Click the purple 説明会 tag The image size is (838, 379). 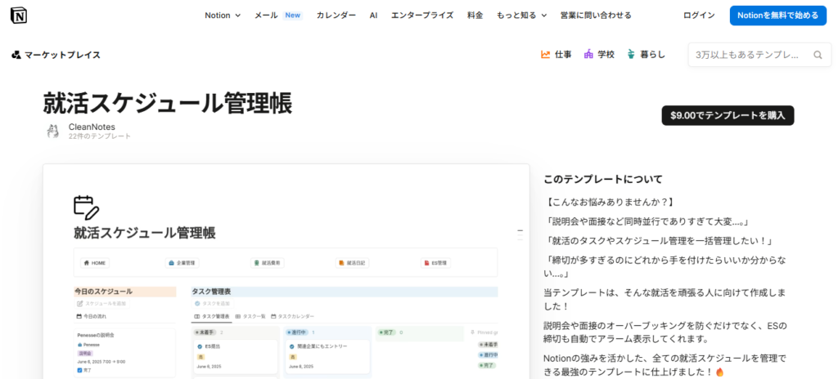[x=84, y=353]
